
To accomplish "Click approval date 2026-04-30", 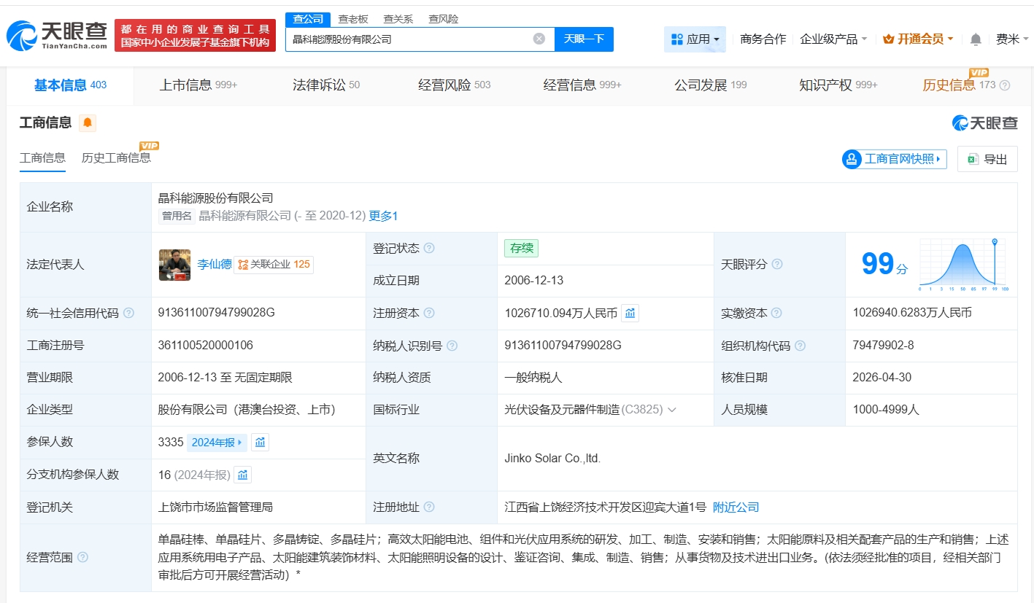I will pyautogui.click(x=881, y=378).
